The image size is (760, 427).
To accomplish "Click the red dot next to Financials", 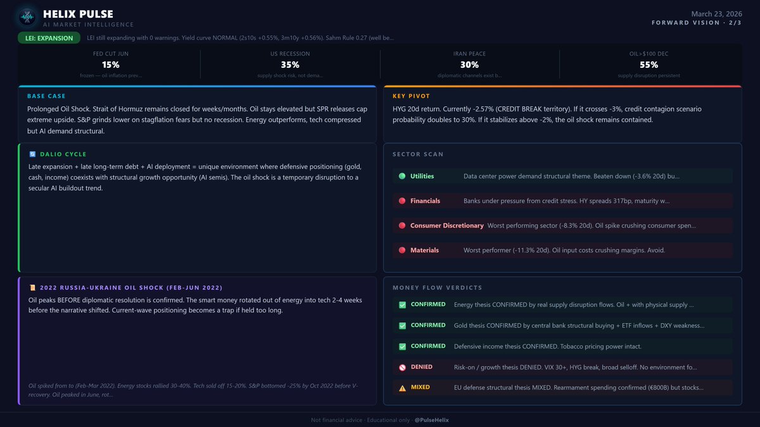I will tap(402, 201).
